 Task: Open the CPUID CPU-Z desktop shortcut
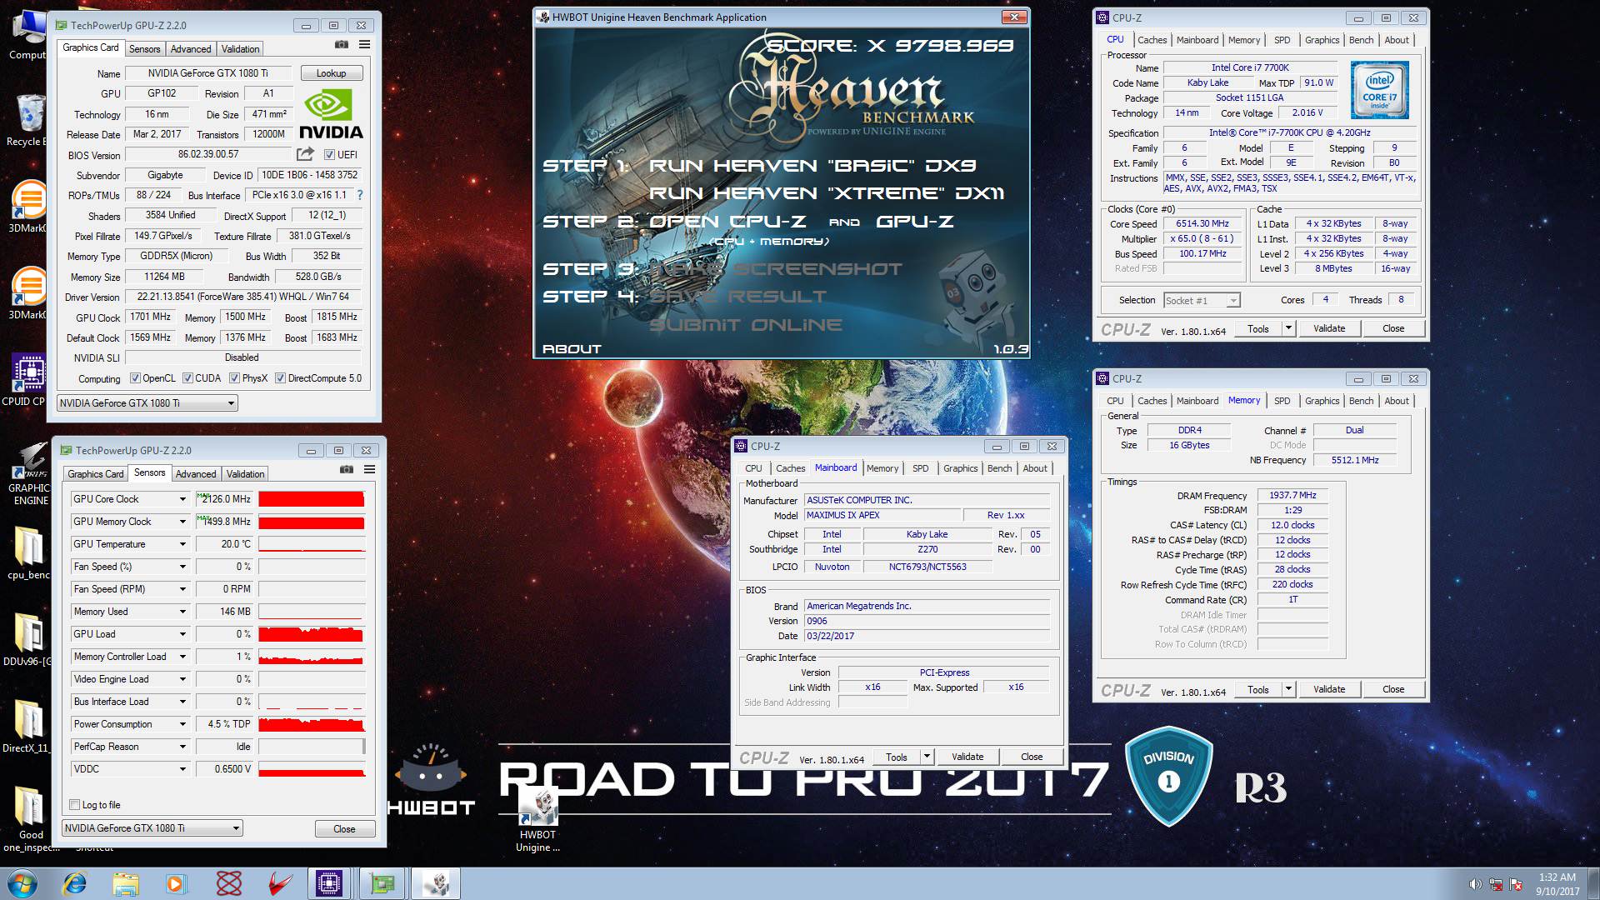click(29, 381)
